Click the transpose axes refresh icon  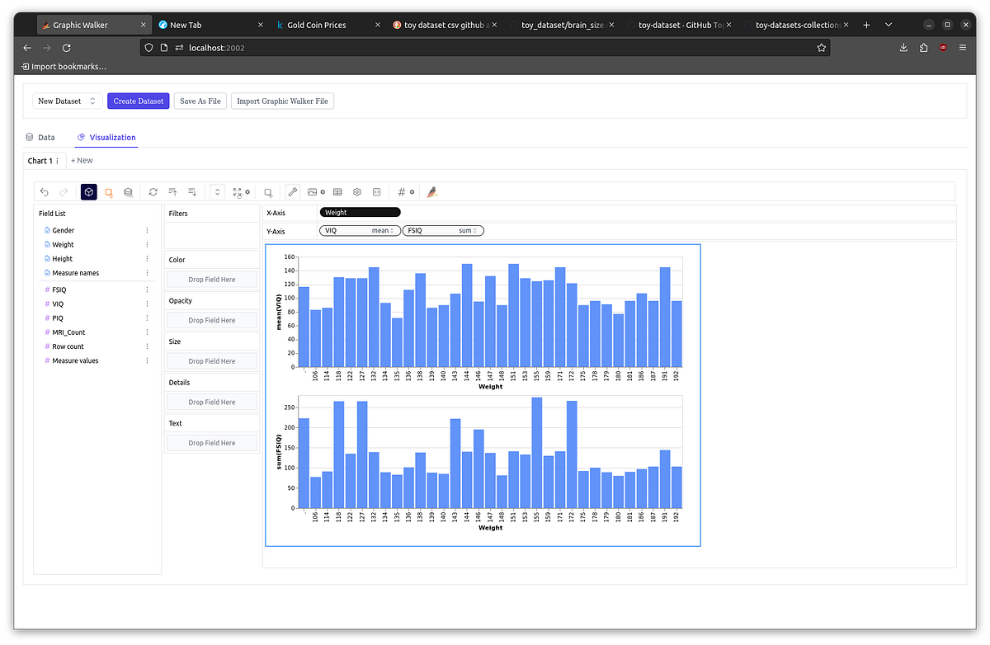[153, 192]
